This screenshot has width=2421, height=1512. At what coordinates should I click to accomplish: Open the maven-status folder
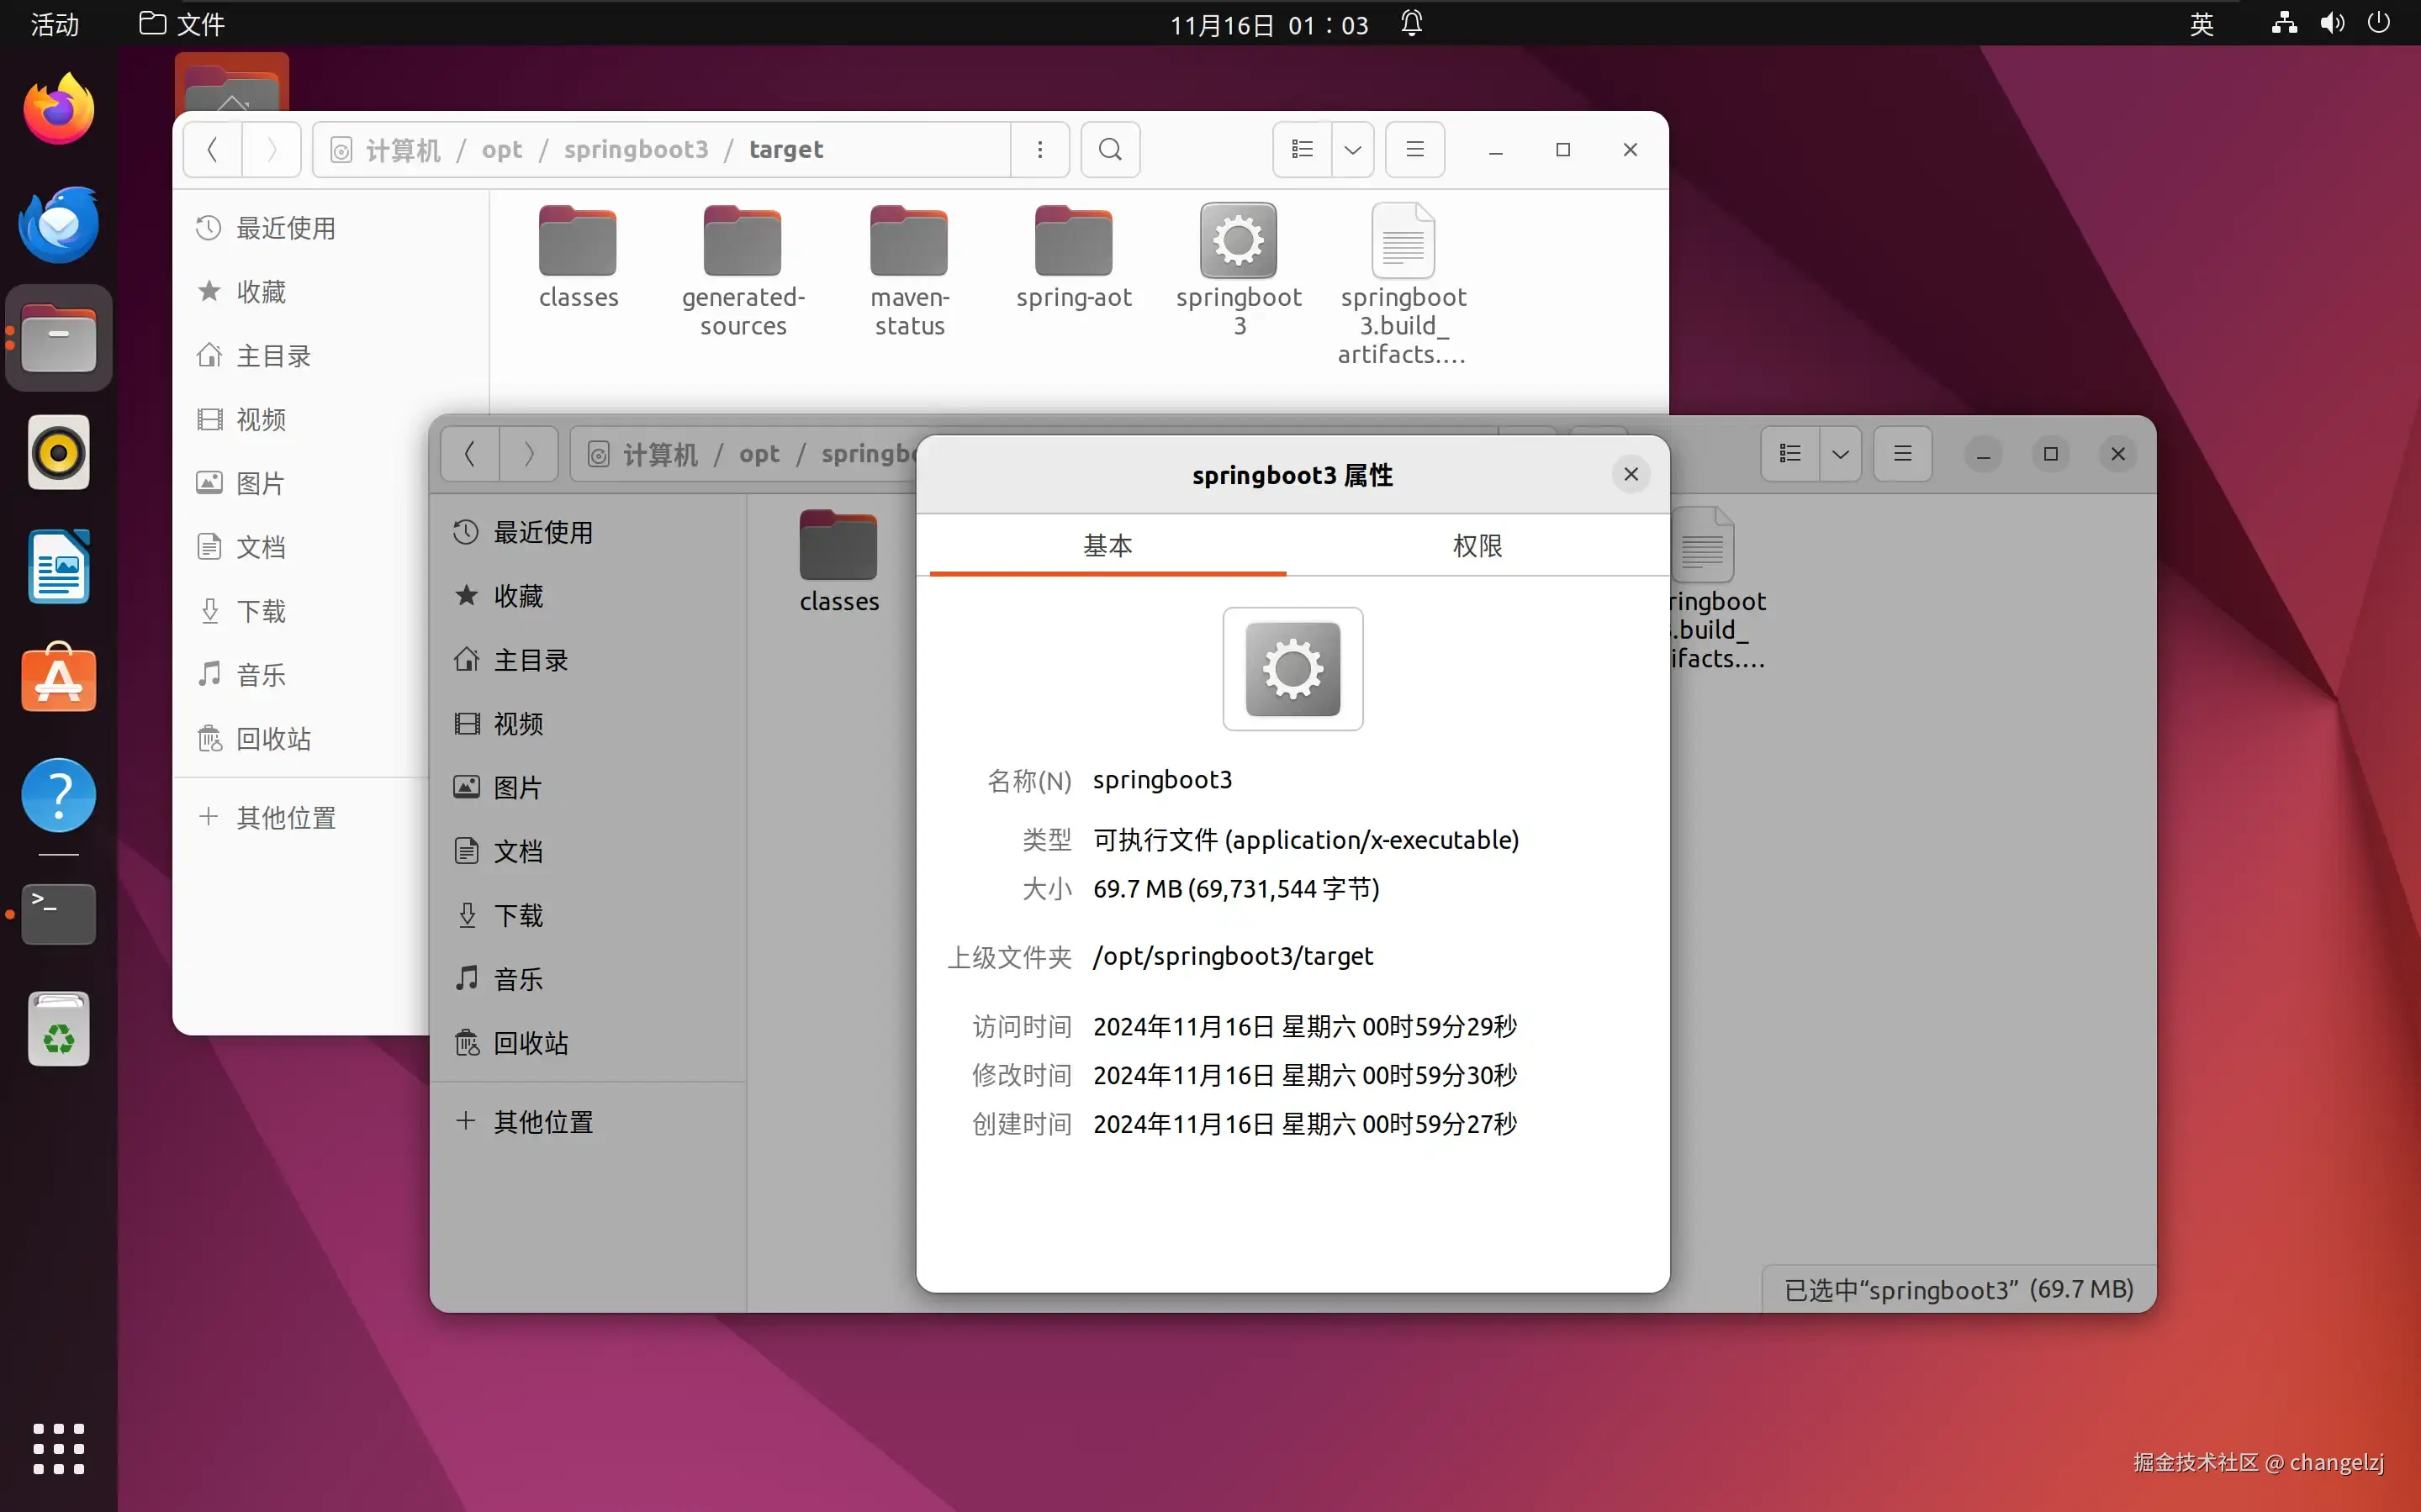[x=908, y=241]
